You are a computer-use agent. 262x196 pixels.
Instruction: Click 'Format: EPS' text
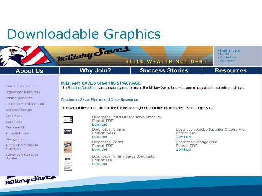(186, 133)
